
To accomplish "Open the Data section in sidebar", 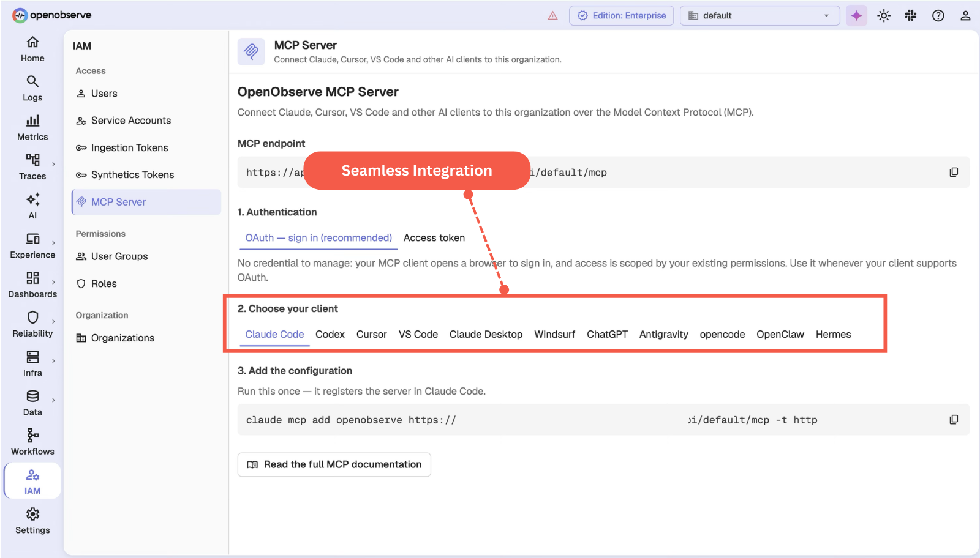I will [x=32, y=403].
